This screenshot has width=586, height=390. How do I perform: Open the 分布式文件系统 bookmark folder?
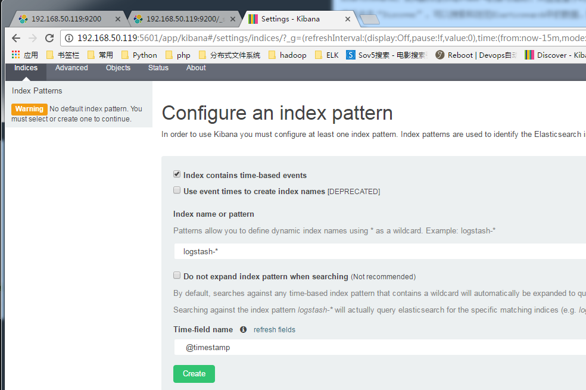pyautogui.click(x=229, y=55)
